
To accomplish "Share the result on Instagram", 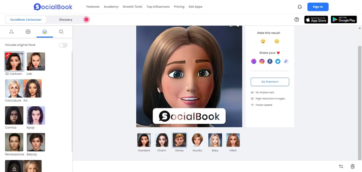I will 262,61.
